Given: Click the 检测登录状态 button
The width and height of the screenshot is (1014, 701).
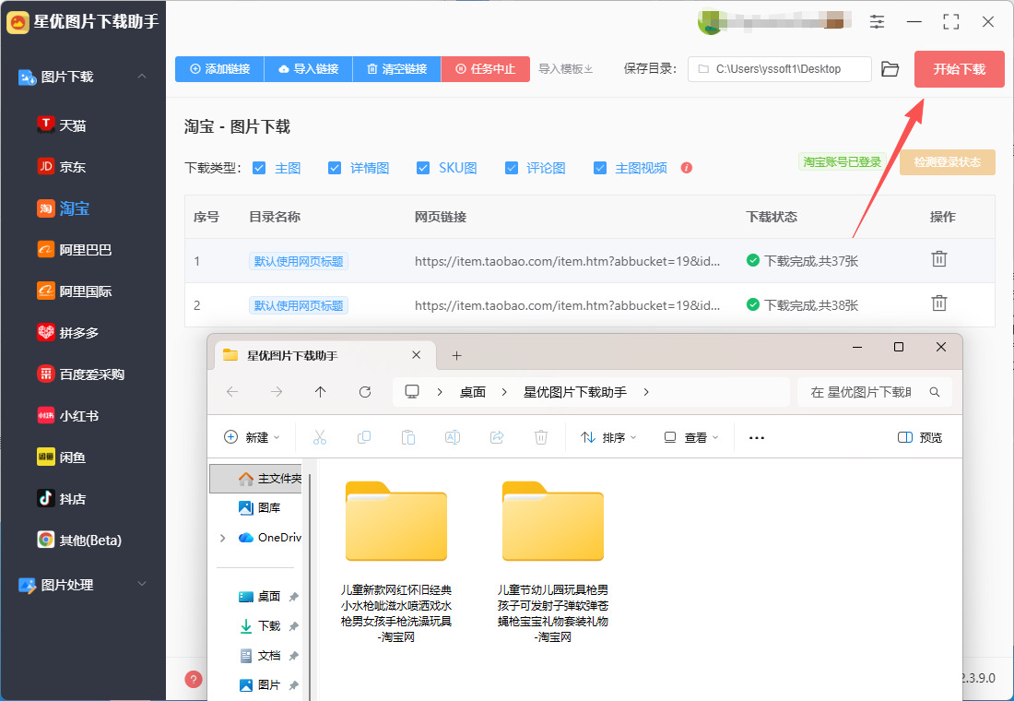Looking at the screenshot, I should (x=948, y=161).
